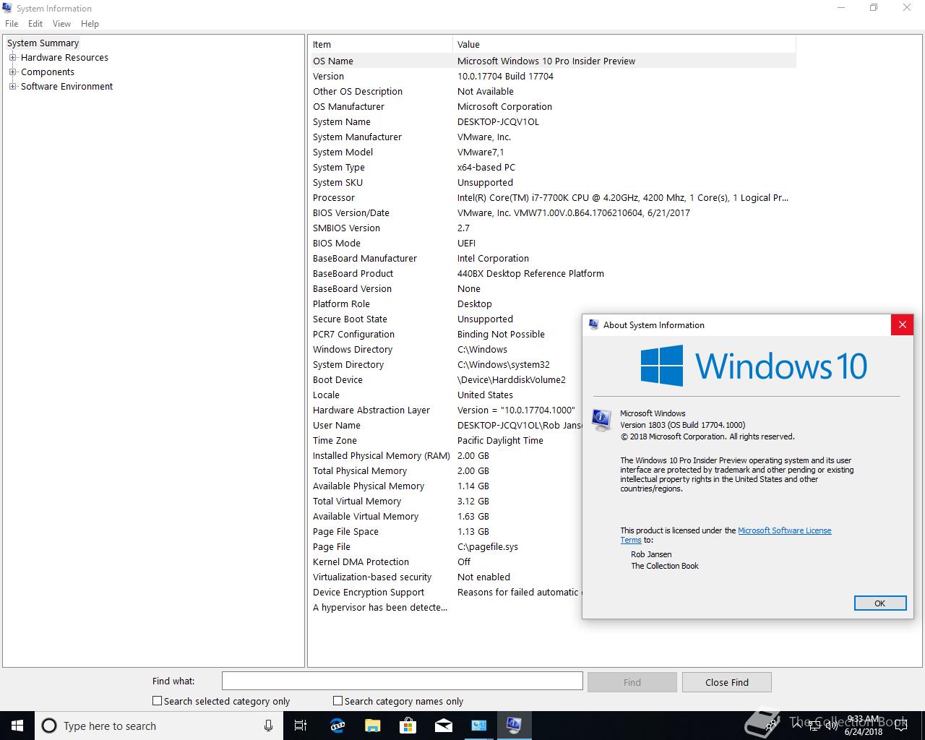Select the Processor row
The width and height of the screenshot is (925, 740).
coord(554,197)
